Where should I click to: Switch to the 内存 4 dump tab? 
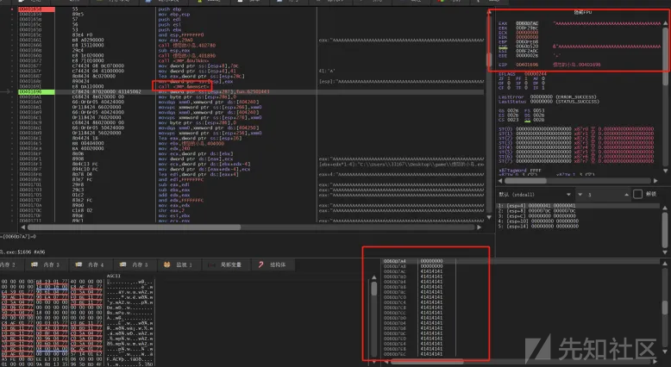click(x=90, y=264)
